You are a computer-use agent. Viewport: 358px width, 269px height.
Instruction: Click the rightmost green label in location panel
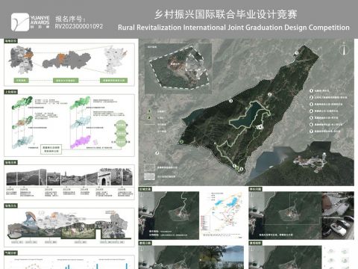click(114, 81)
